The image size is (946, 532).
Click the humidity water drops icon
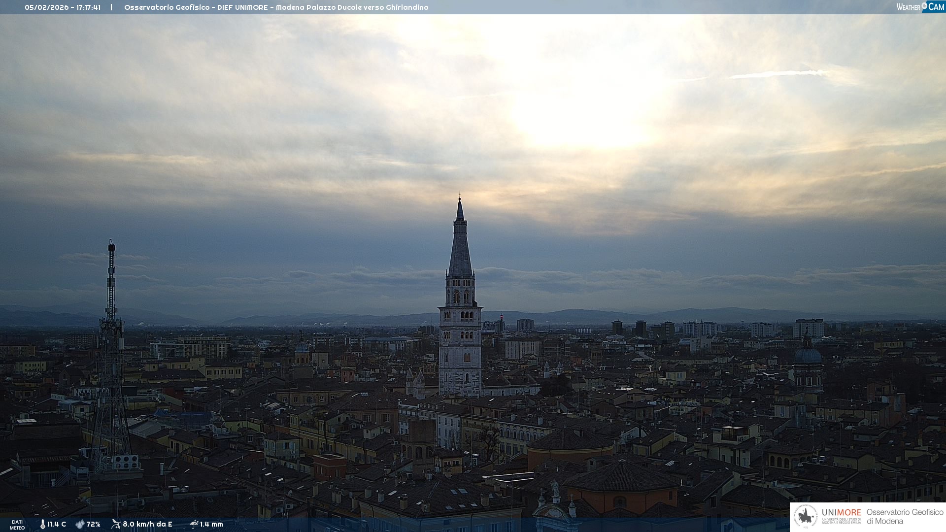[80, 524]
